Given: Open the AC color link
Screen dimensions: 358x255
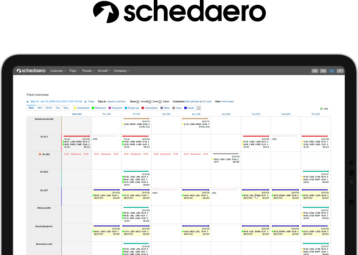Looking at the screenshot, I should (x=207, y=101).
